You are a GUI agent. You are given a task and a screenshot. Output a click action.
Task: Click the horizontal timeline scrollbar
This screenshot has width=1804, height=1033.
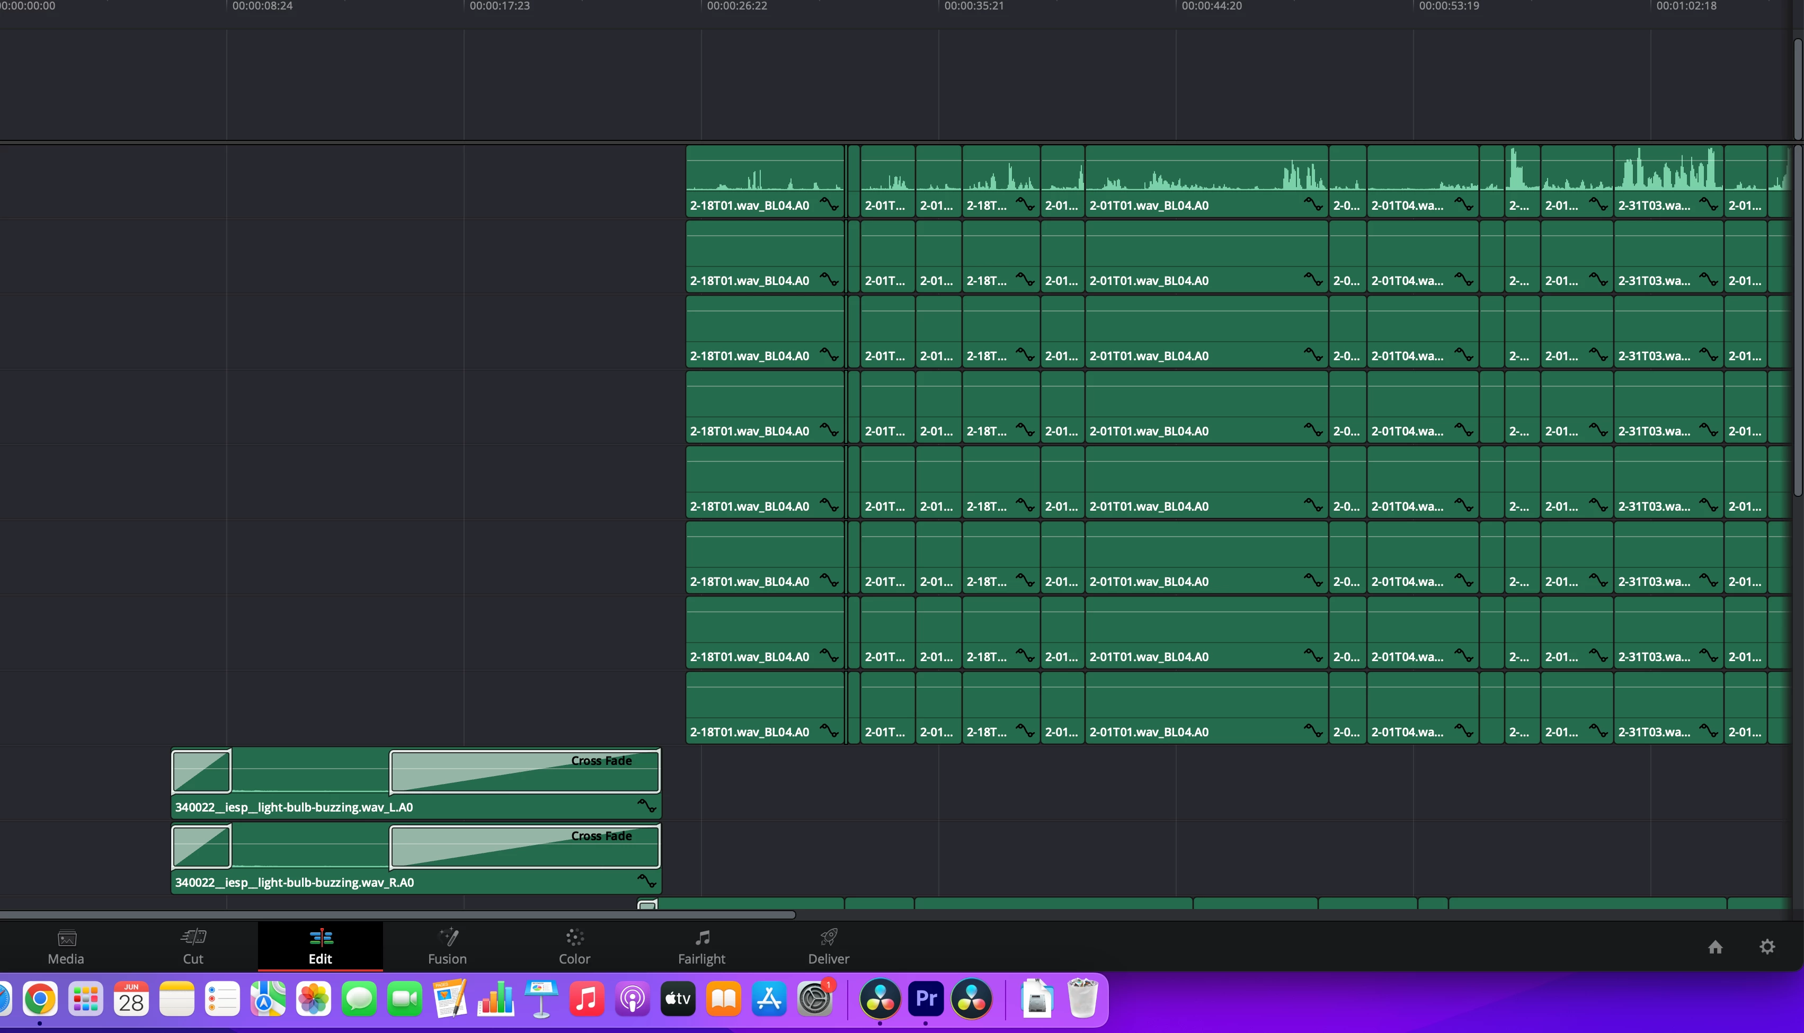tap(397, 915)
